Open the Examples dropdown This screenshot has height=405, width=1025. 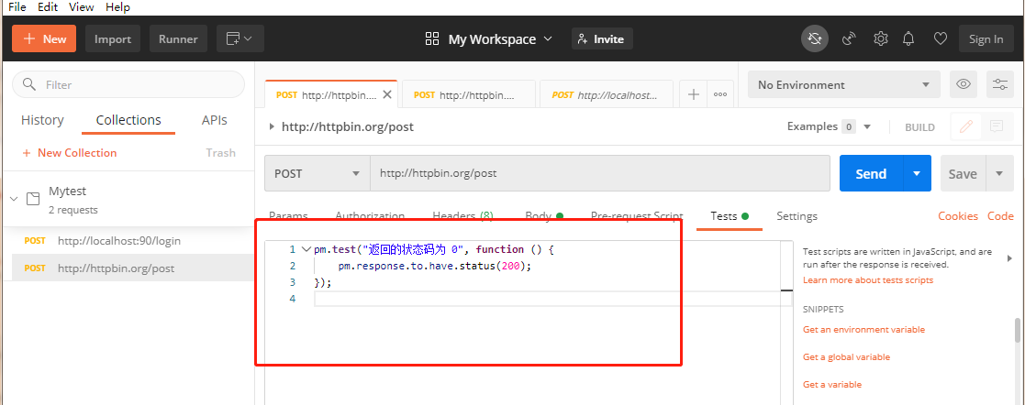[x=829, y=126]
